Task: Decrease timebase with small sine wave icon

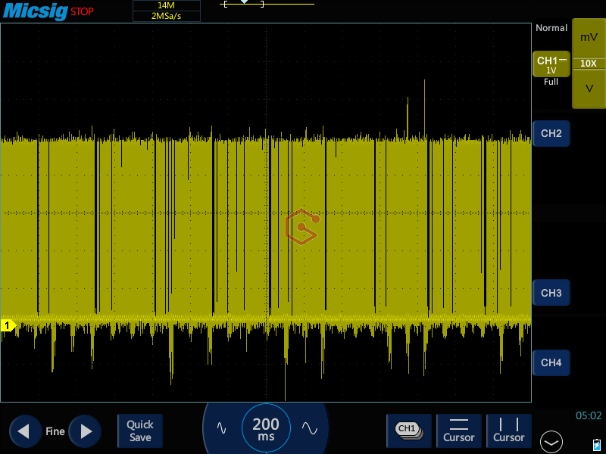Action: [221, 428]
